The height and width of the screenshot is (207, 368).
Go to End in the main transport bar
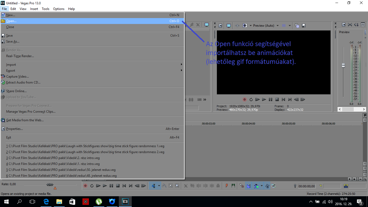click(x=131, y=186)
